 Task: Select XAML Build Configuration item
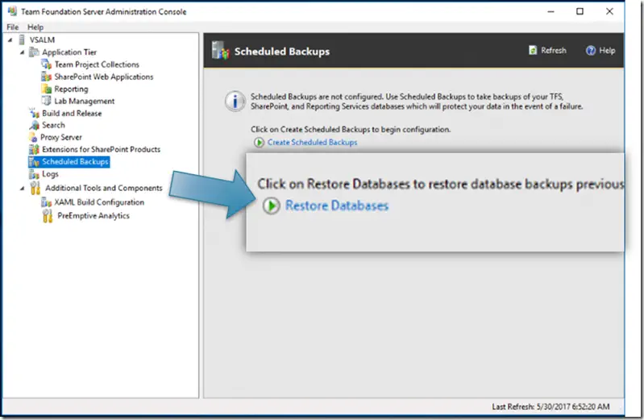(99, 202)
